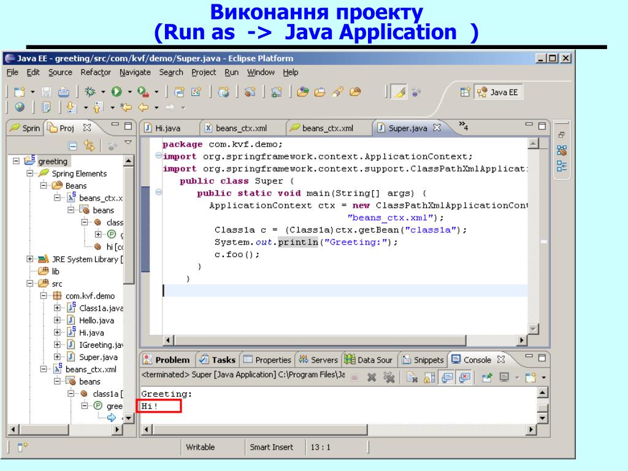Open the Run button dropdown arrow
The height and width of the screenshot is (471, 628).
pos(129,92)
